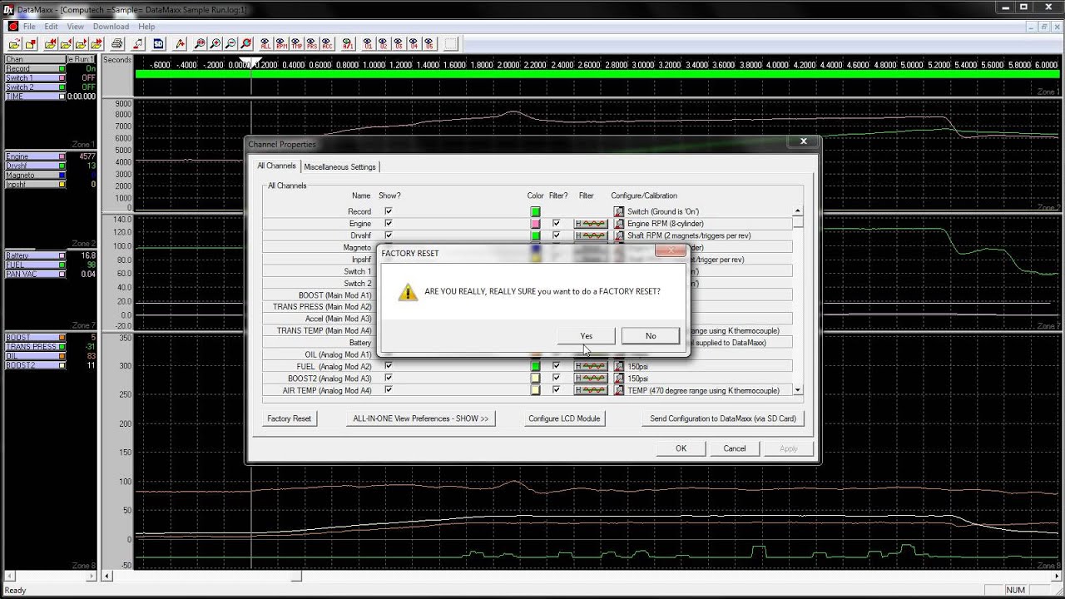Viewport: 1065px width, 599px height.
Task: Switch to the Miscellaneous Settings tab
Action: pos(339,167)
